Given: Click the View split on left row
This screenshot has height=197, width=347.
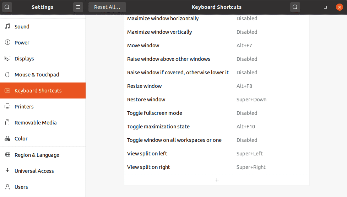Looking at the screenshot, I should pos(216,154).
